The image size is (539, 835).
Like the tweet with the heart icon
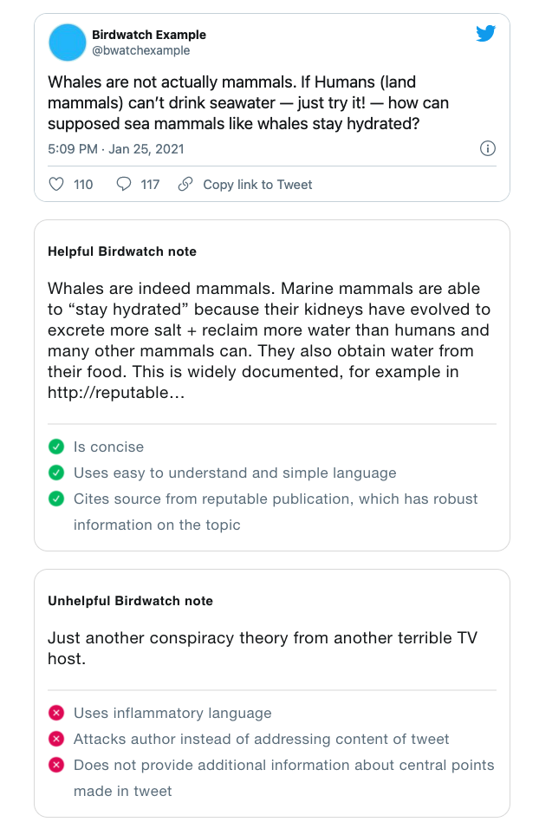(56, 184)
